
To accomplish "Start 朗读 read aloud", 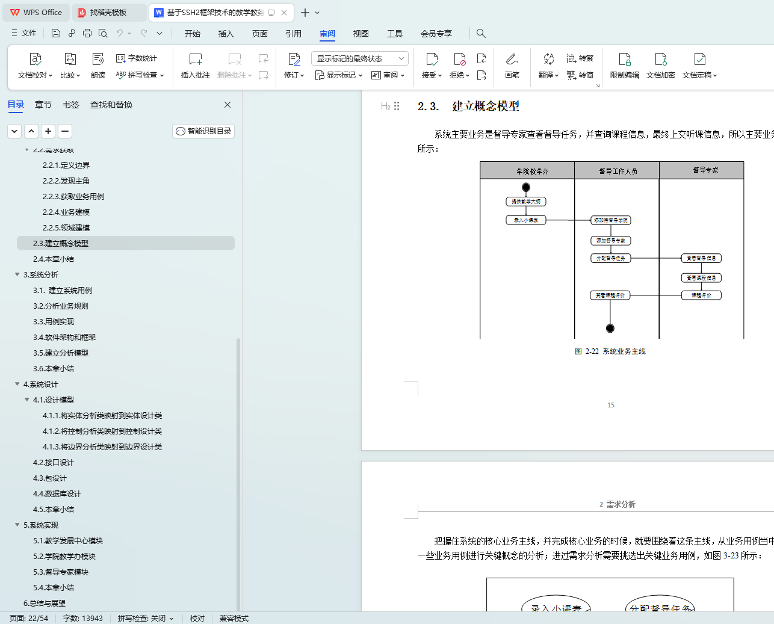I will [98, 66].
